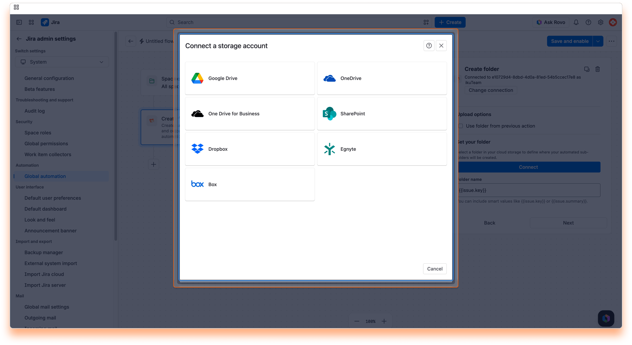Screen dimensions: 632x345
Task: Open Ask Rovo assistant
Action: pyautogui.click(x=550, y=22)
